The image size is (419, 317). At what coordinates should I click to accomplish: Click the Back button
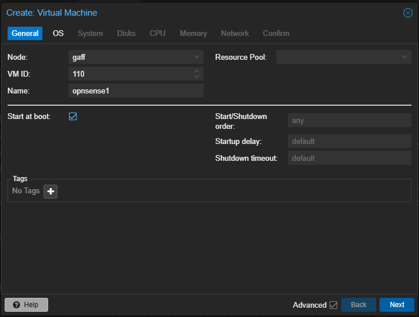pyautogui.click(x=359, y=305)
